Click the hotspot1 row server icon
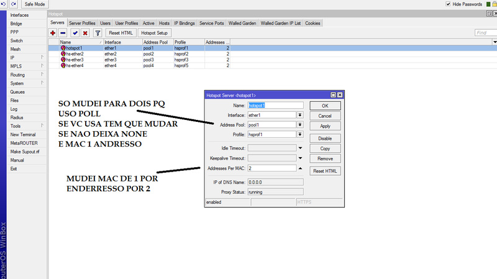This screenshot has width=497, height=279. click(63, 48)
